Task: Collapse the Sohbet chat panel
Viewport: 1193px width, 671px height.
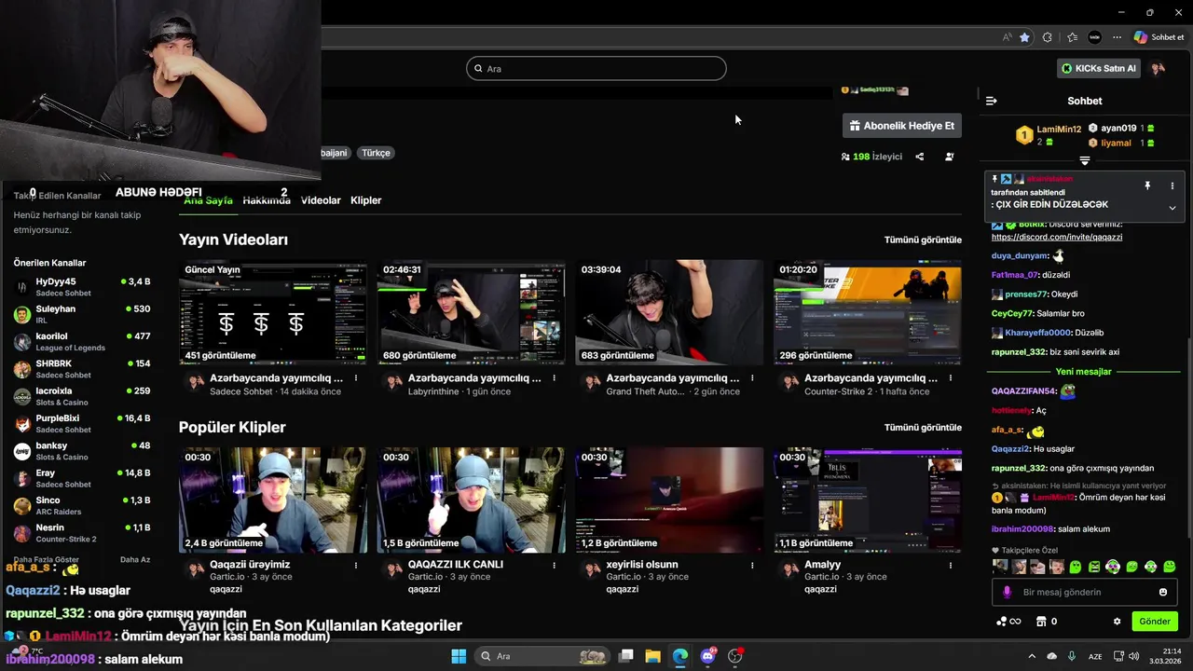Action: (x=991, y=101)
